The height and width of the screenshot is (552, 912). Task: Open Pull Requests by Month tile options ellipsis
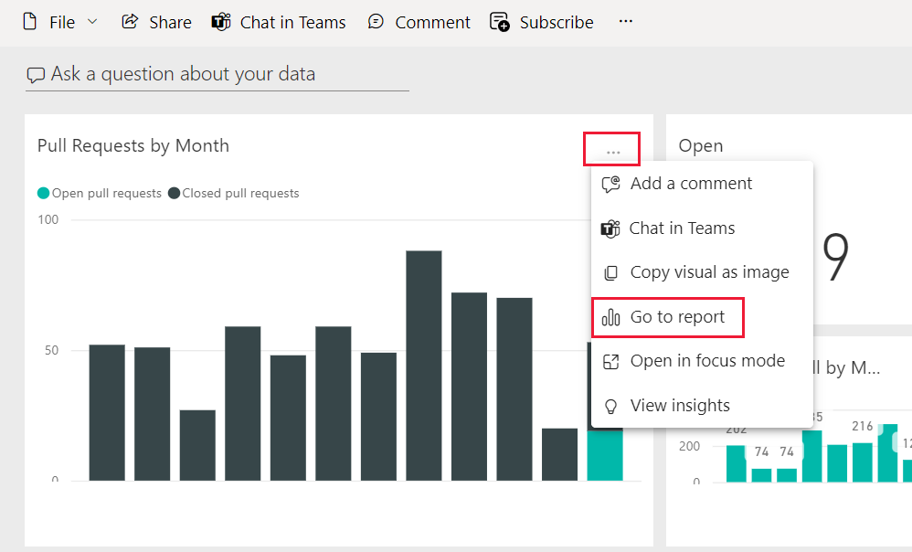click(x=613, y=153)
